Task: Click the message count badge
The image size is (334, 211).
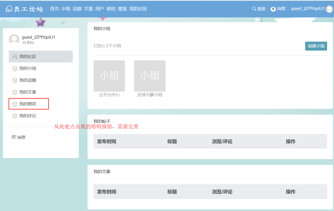Action: pyautogui.click(x=273, y=9)
